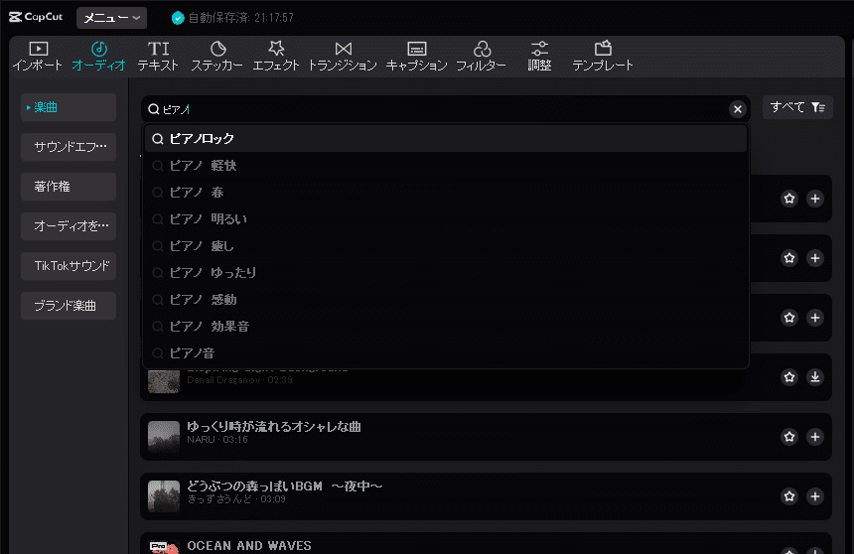854x554 pixels.
Task: Select the ブランド楽曲 sidebar category
Action: pyautogui.click(x=69, y=306)
